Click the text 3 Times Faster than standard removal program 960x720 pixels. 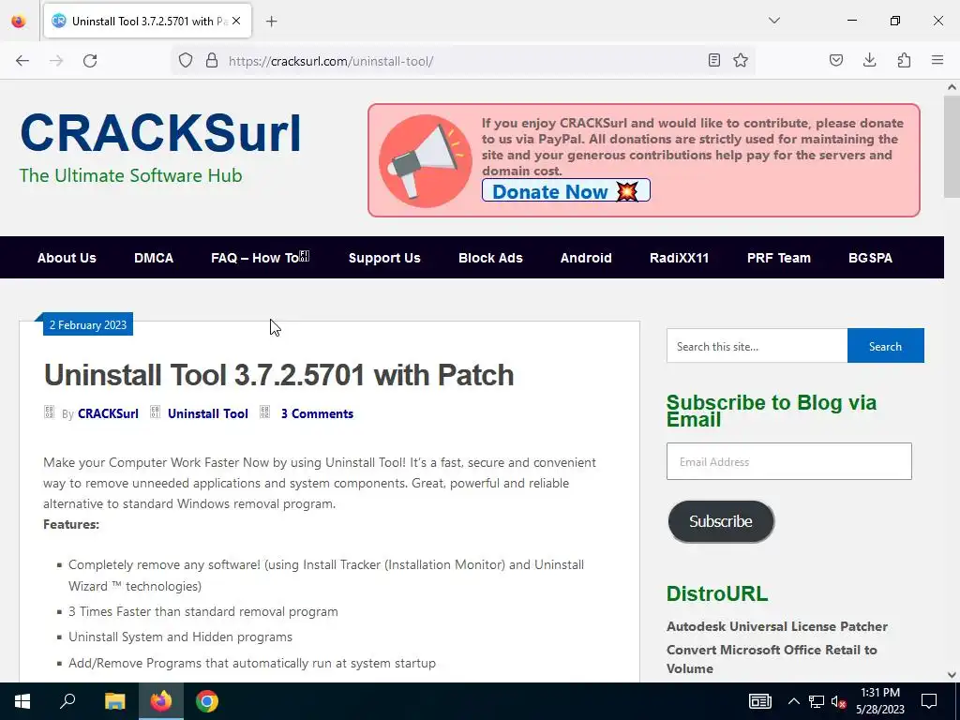point(203,611)
